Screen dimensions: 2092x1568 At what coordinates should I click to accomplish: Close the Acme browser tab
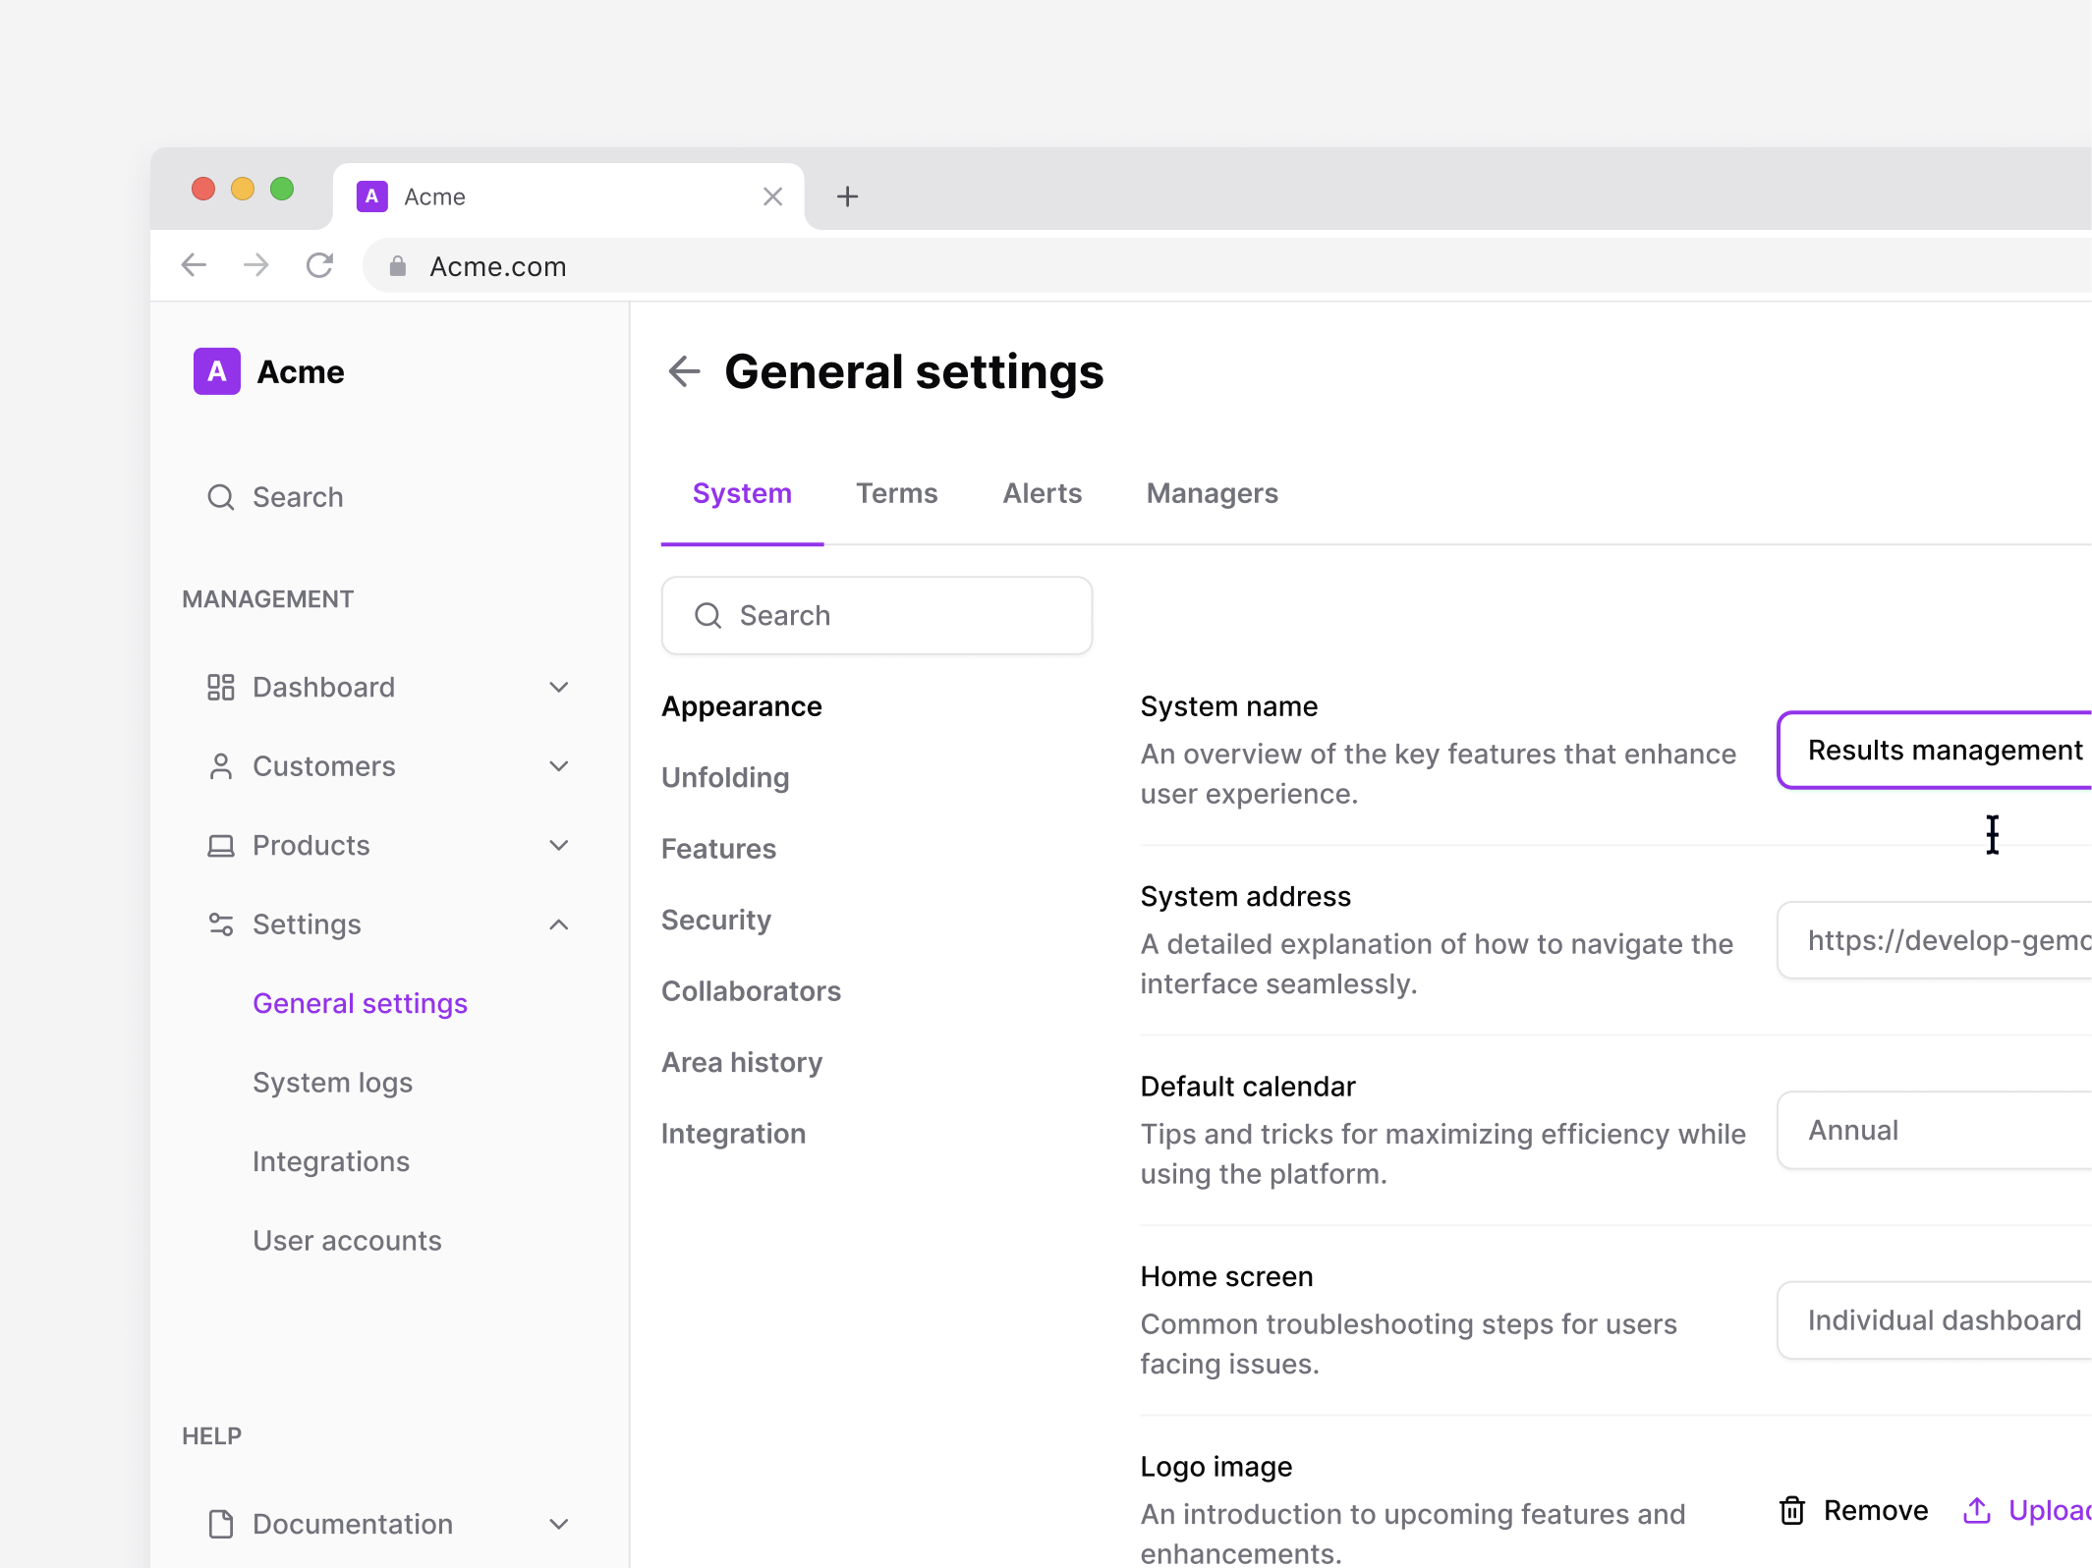[x=772, y=196]
